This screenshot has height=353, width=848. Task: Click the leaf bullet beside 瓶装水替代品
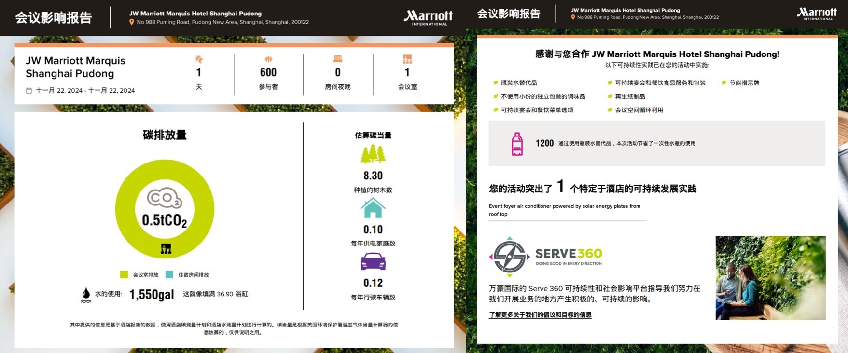495,83
